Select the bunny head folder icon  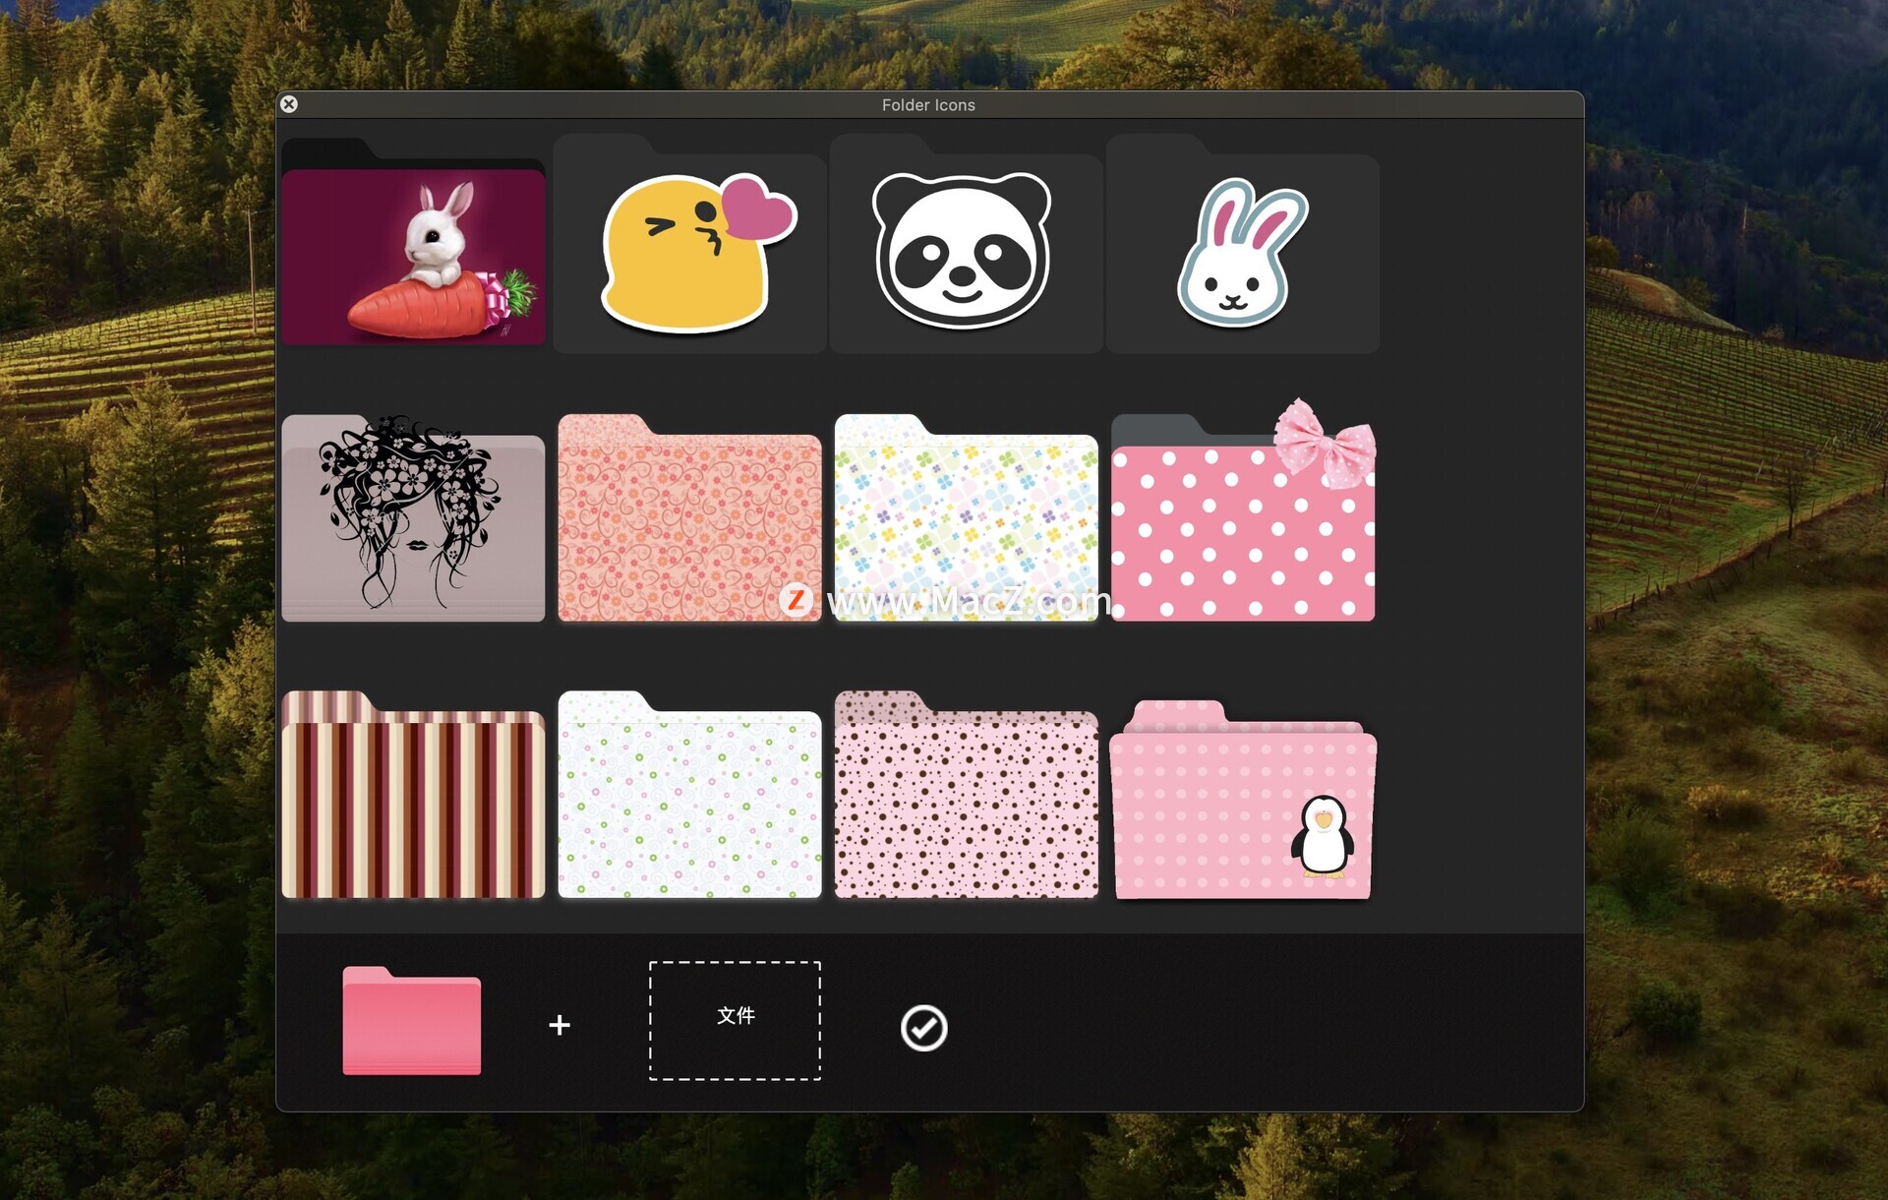(x=1243, y=244)
